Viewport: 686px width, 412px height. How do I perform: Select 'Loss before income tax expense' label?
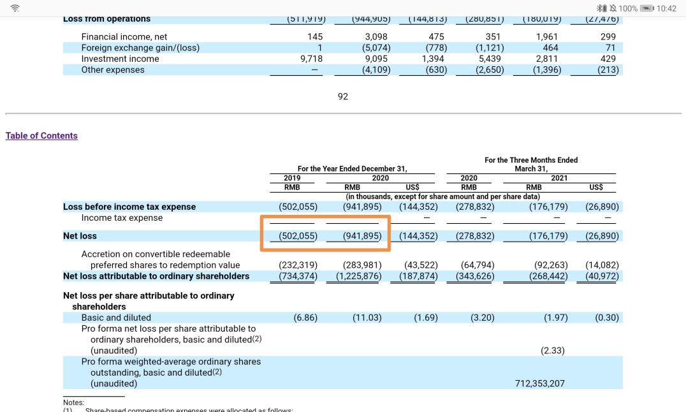[x=129, y=207]
